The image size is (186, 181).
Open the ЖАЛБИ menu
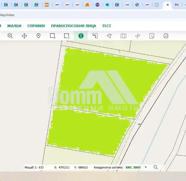click(14, 26)
